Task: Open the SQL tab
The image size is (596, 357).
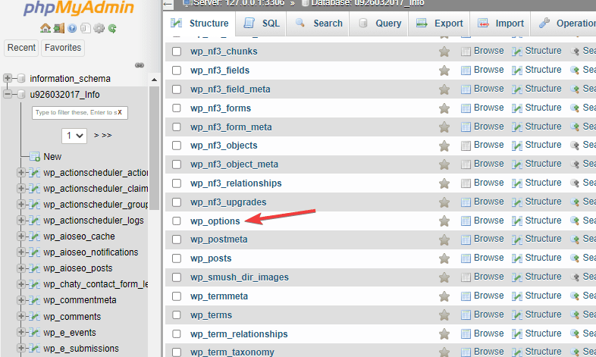Action: 261,23
